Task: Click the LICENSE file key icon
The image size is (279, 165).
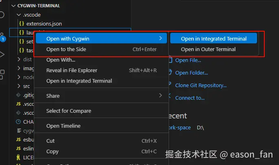Action: coord(18,157)
